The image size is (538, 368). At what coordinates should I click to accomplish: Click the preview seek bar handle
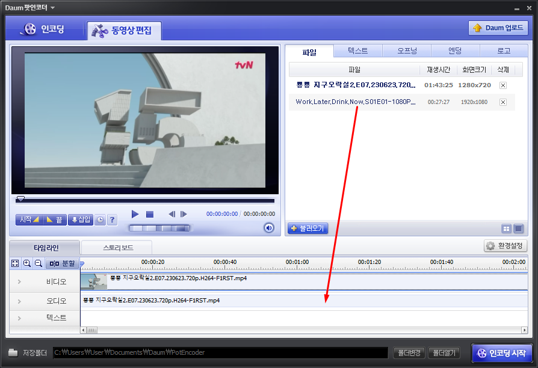[x=20, y=199]
